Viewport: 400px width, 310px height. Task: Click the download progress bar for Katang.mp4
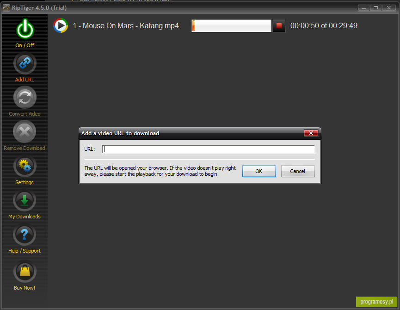(x=231, y=26)
